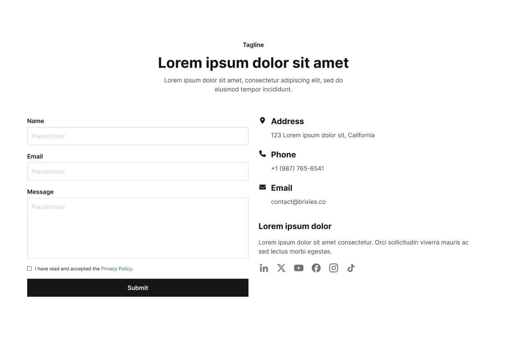The height and width of the screenshot is (337, 507).
Task: Open the Facebook social icon
Action: 316,268
